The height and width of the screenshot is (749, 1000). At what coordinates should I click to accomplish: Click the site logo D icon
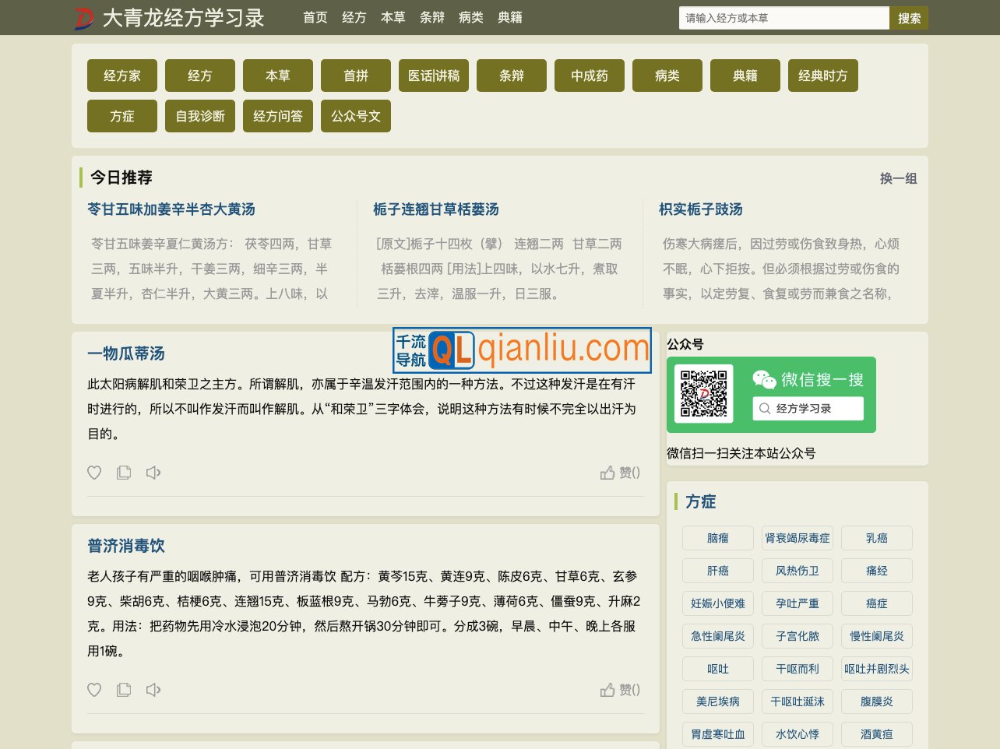pos(84,17)
